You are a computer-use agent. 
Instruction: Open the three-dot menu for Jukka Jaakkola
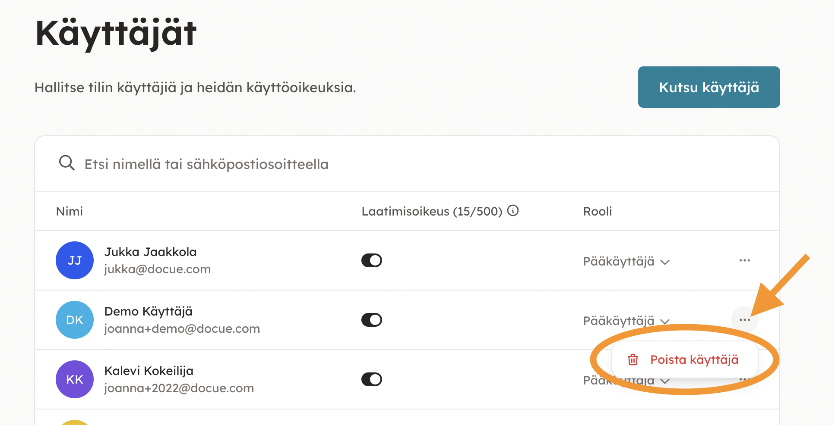[x=744, y=261]
